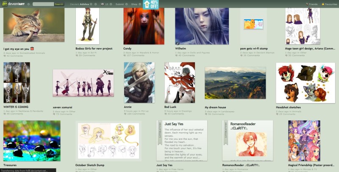Open 'Just Say Yes' title below card
The width and height of the screenshot is (339, 172).
pos(164,165)
